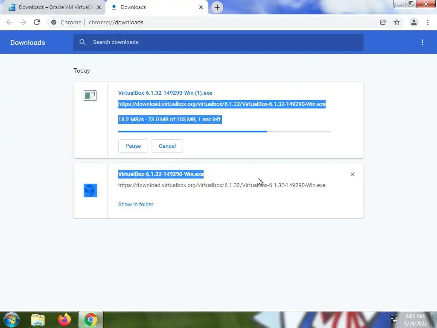This screenshot has width=437, height=328.
Task: Click the Search downloads field
Action: click(218, 42)
